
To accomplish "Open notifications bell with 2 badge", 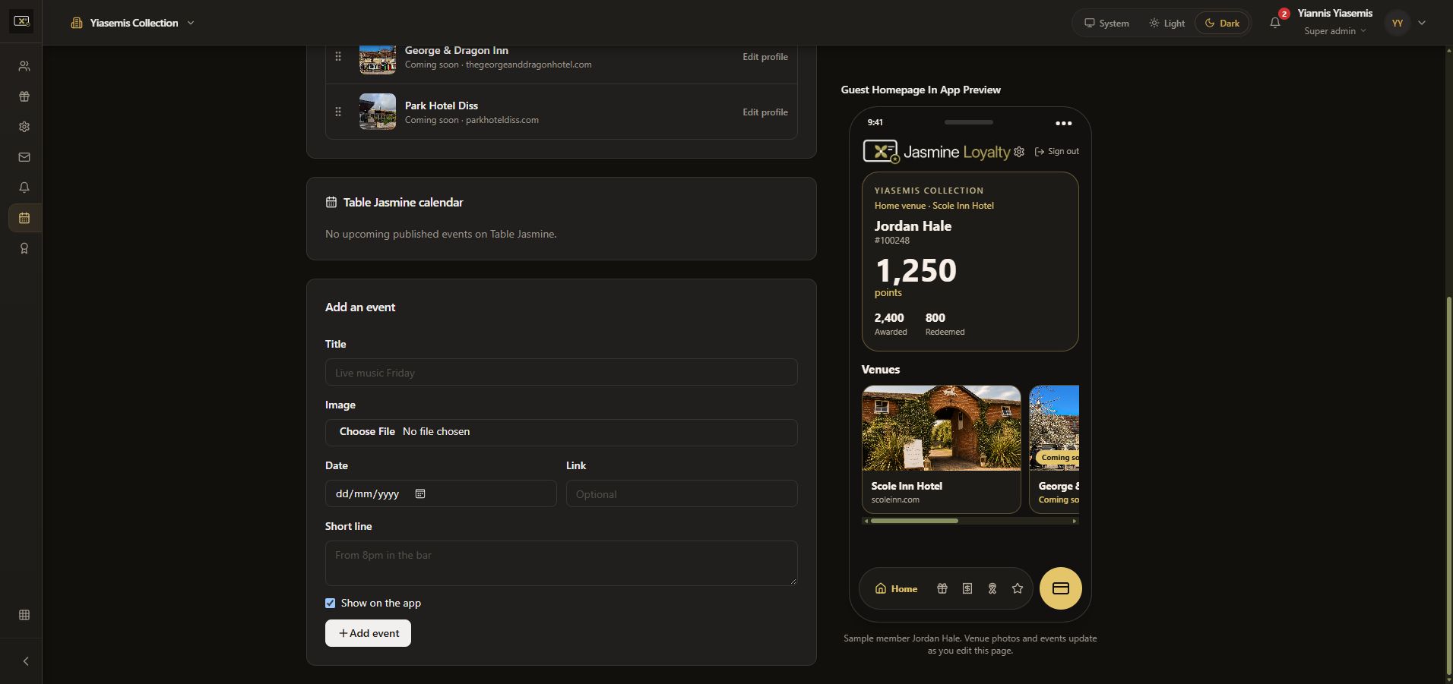I will [x=1275, y=22].
